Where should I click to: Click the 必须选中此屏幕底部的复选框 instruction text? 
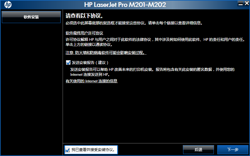coord(134,23)
